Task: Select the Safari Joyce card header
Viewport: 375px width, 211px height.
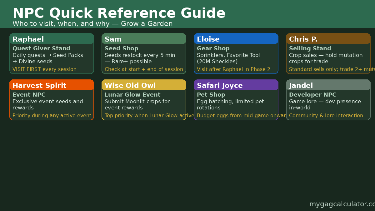Action: 236,85
